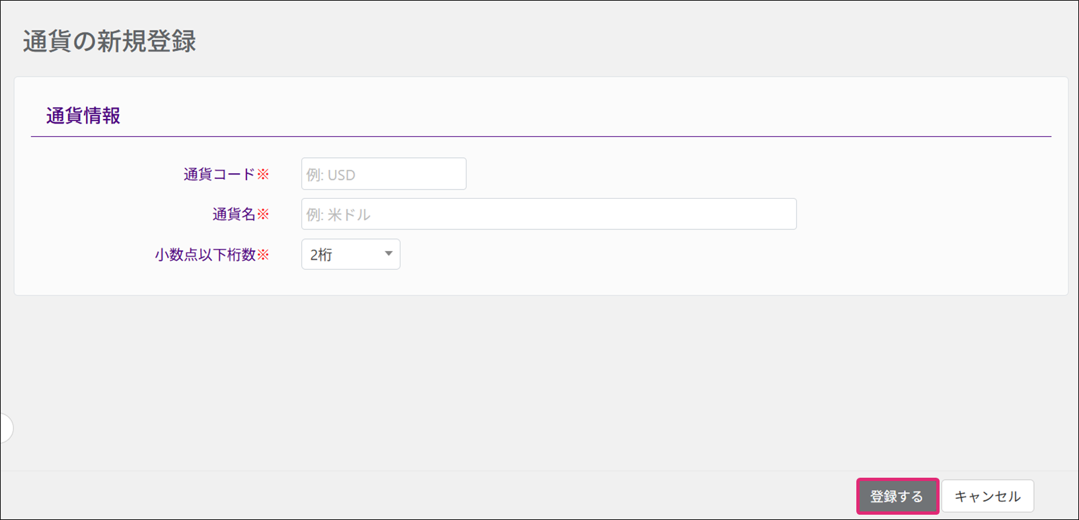Click the 通貨コード field label

pyautogui.click(x=219, y=174)
